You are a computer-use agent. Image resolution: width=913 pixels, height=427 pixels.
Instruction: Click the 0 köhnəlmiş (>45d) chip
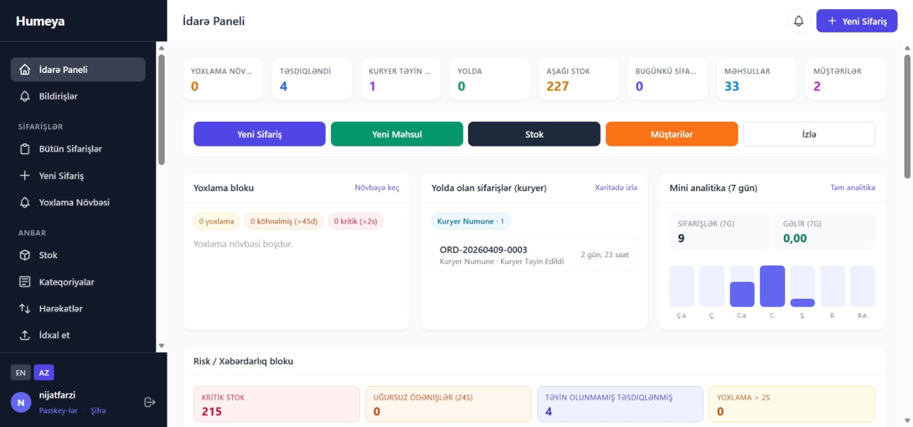pyautogui.click(x=284, y=221)
